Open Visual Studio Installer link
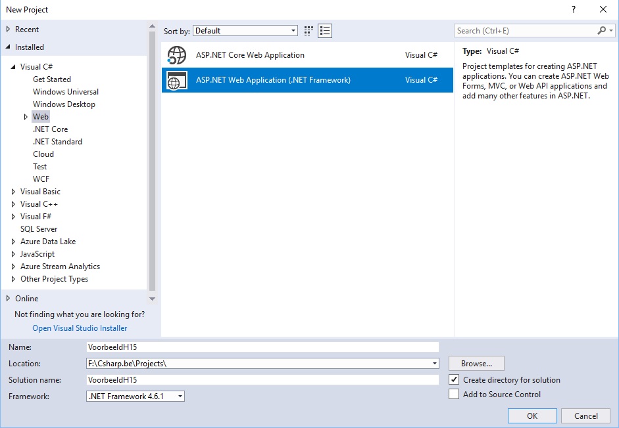This screenshot has height=428, width=619. coord(80,328)
